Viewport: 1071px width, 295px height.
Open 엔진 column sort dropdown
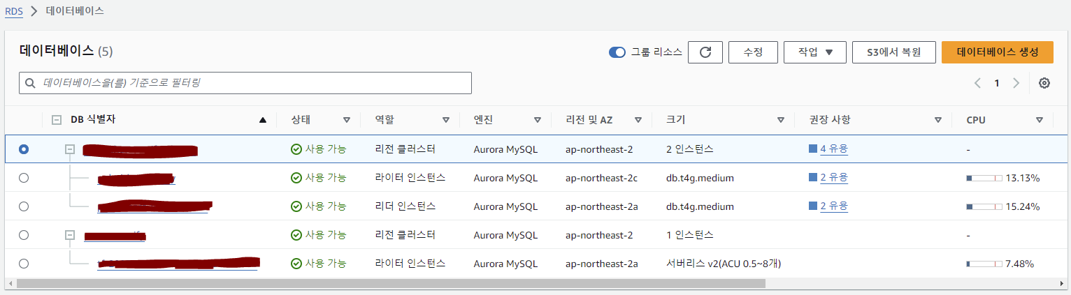coord(537,120)
